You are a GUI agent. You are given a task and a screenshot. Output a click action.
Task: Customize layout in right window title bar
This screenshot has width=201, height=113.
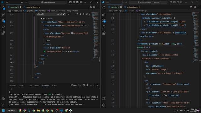click(x=181, y=2)
